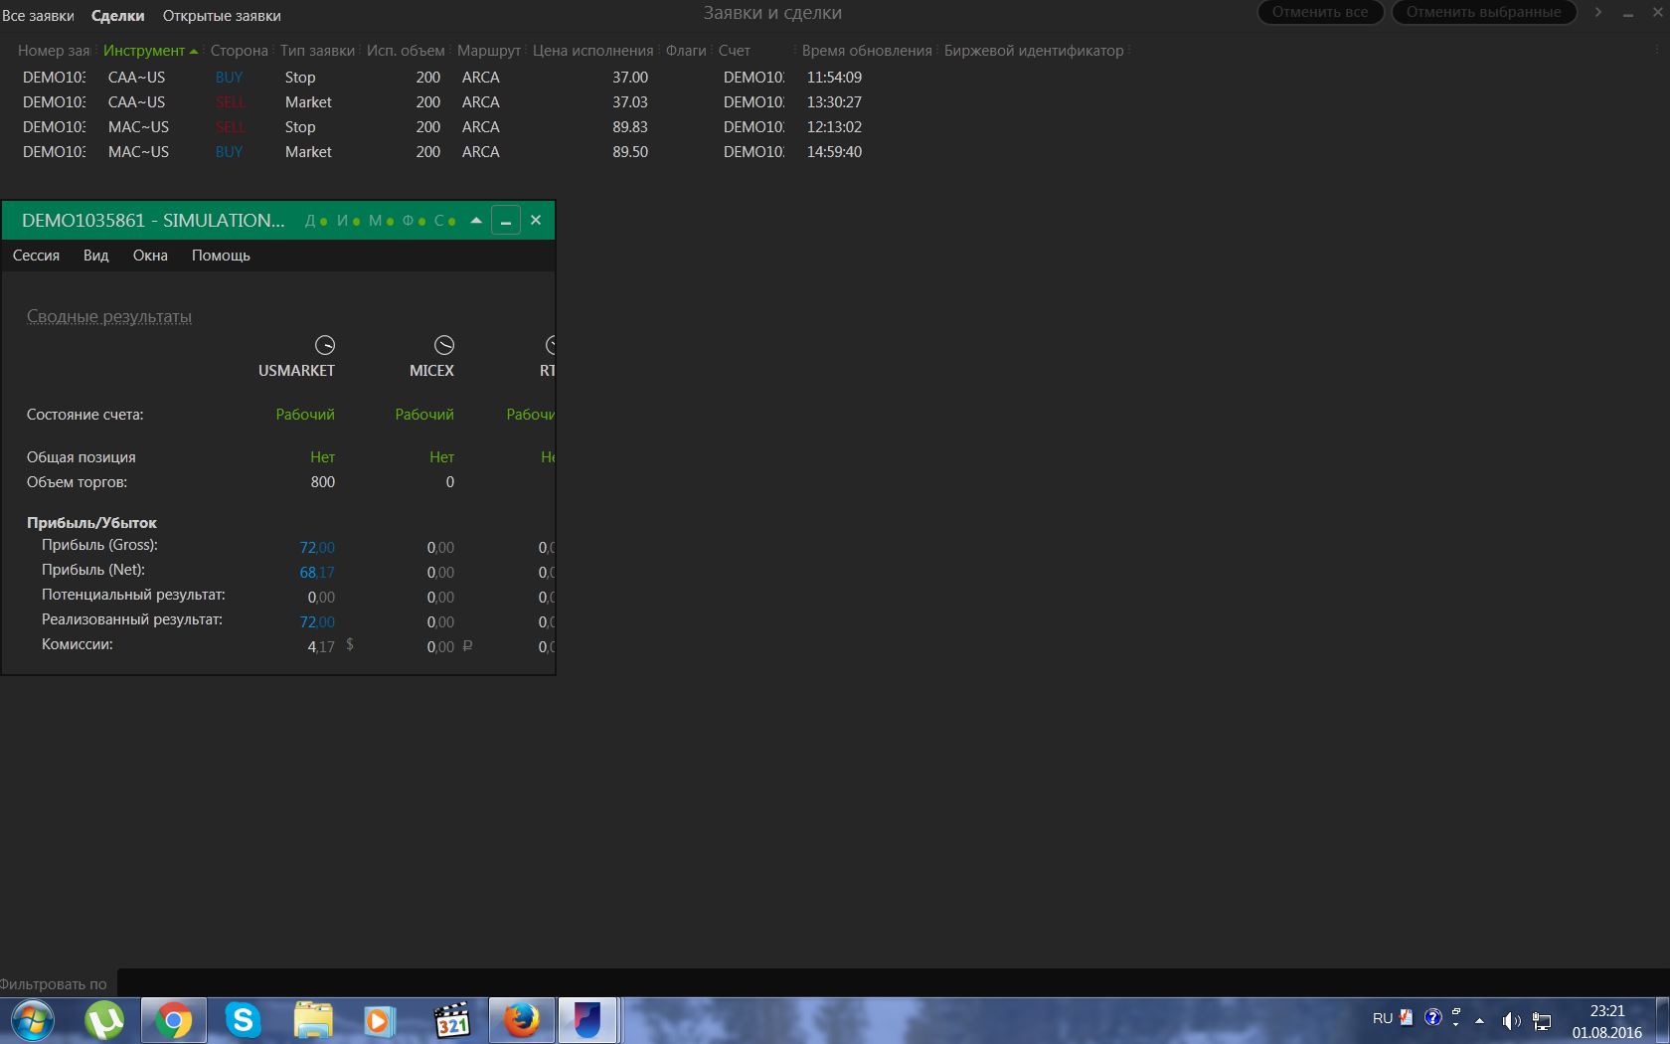Click the volume speaker tray icon

(1511, 1021)
